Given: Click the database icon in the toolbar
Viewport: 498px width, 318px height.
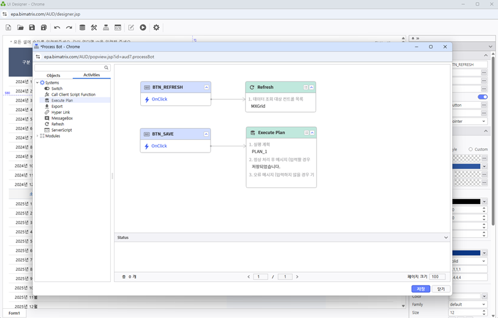Looking at the screenshot, I should pyautogui.click(x=82, y=28).
